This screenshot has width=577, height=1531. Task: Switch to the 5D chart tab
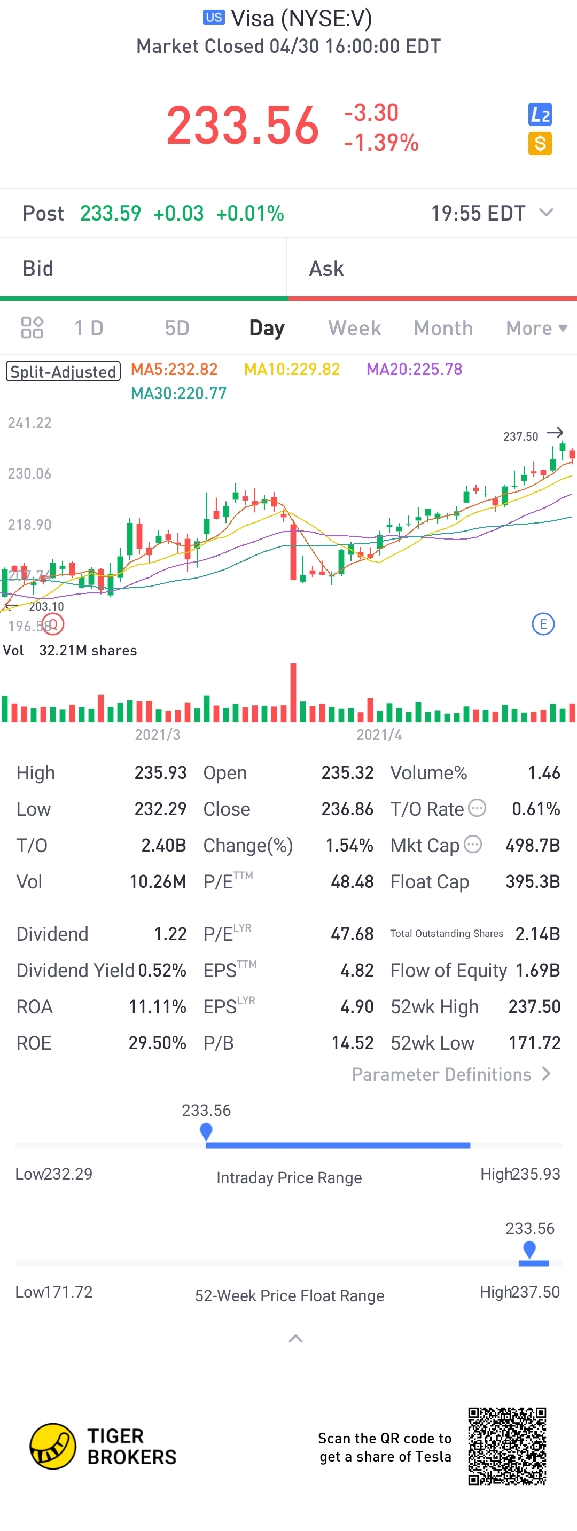pyautogui.click(x=177, y=328)
